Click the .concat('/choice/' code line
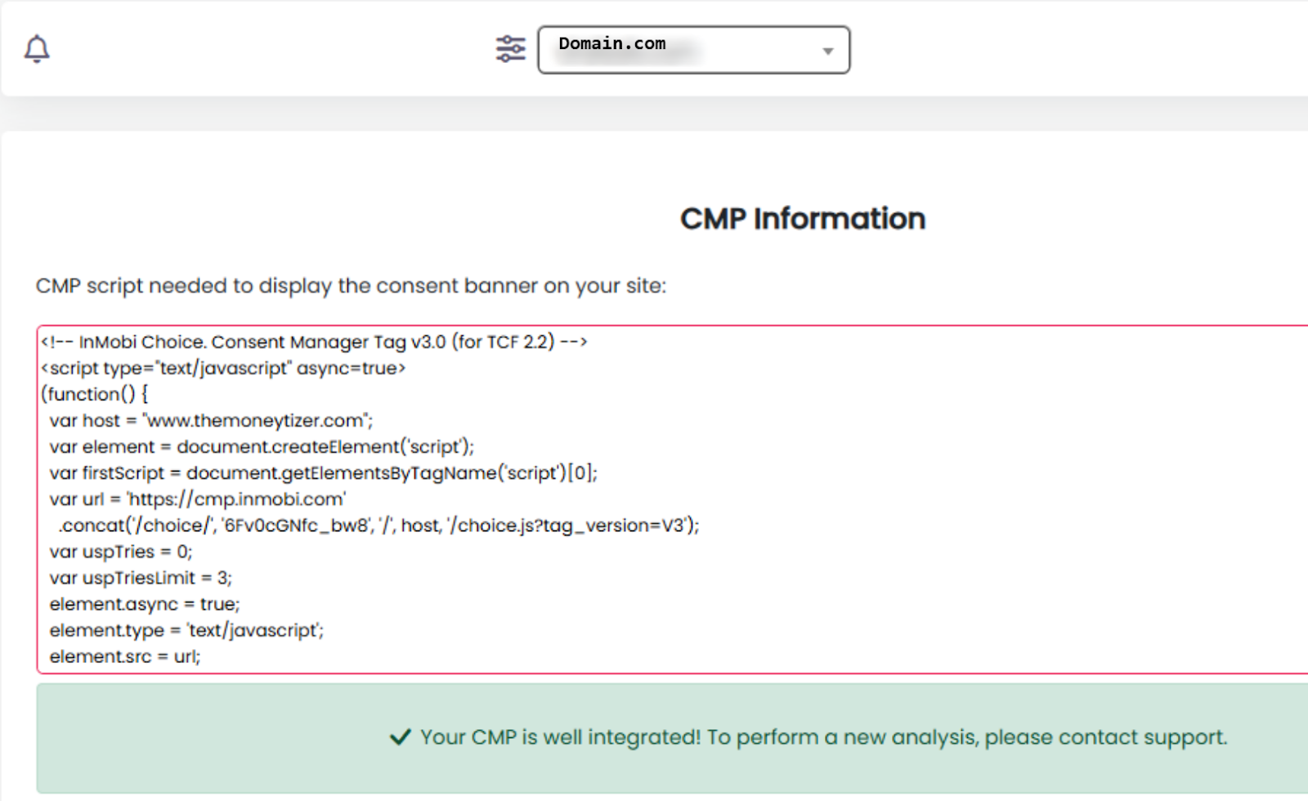This screenshot has height=801, width=1308. pos(379,525)
